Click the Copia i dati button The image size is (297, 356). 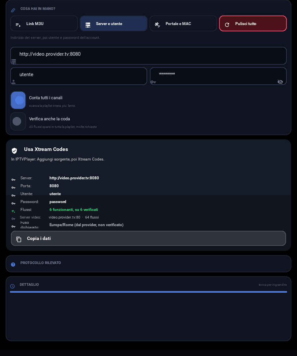pyautogui.click(x=148, y=238)
